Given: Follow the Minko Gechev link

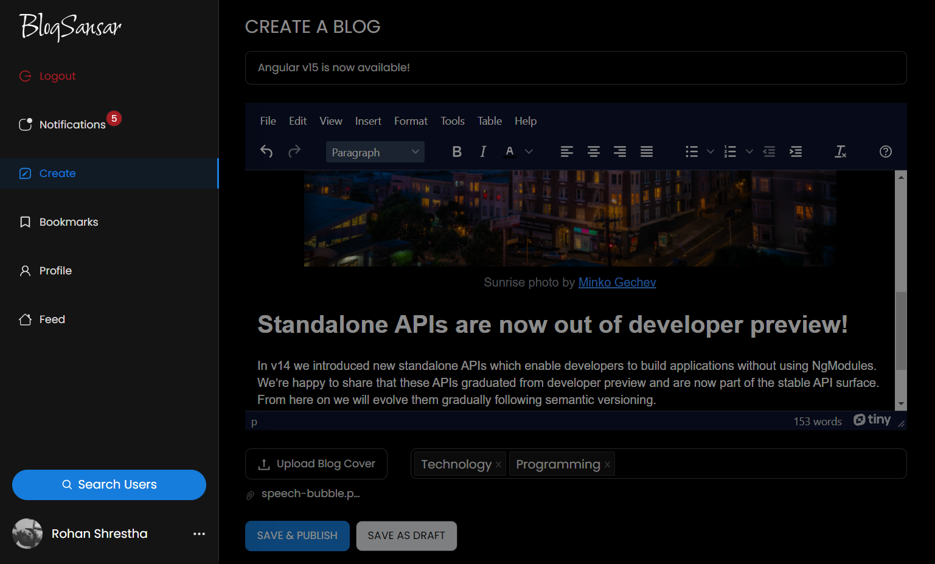Looking at the screenshot, I should tap(617, 282).
